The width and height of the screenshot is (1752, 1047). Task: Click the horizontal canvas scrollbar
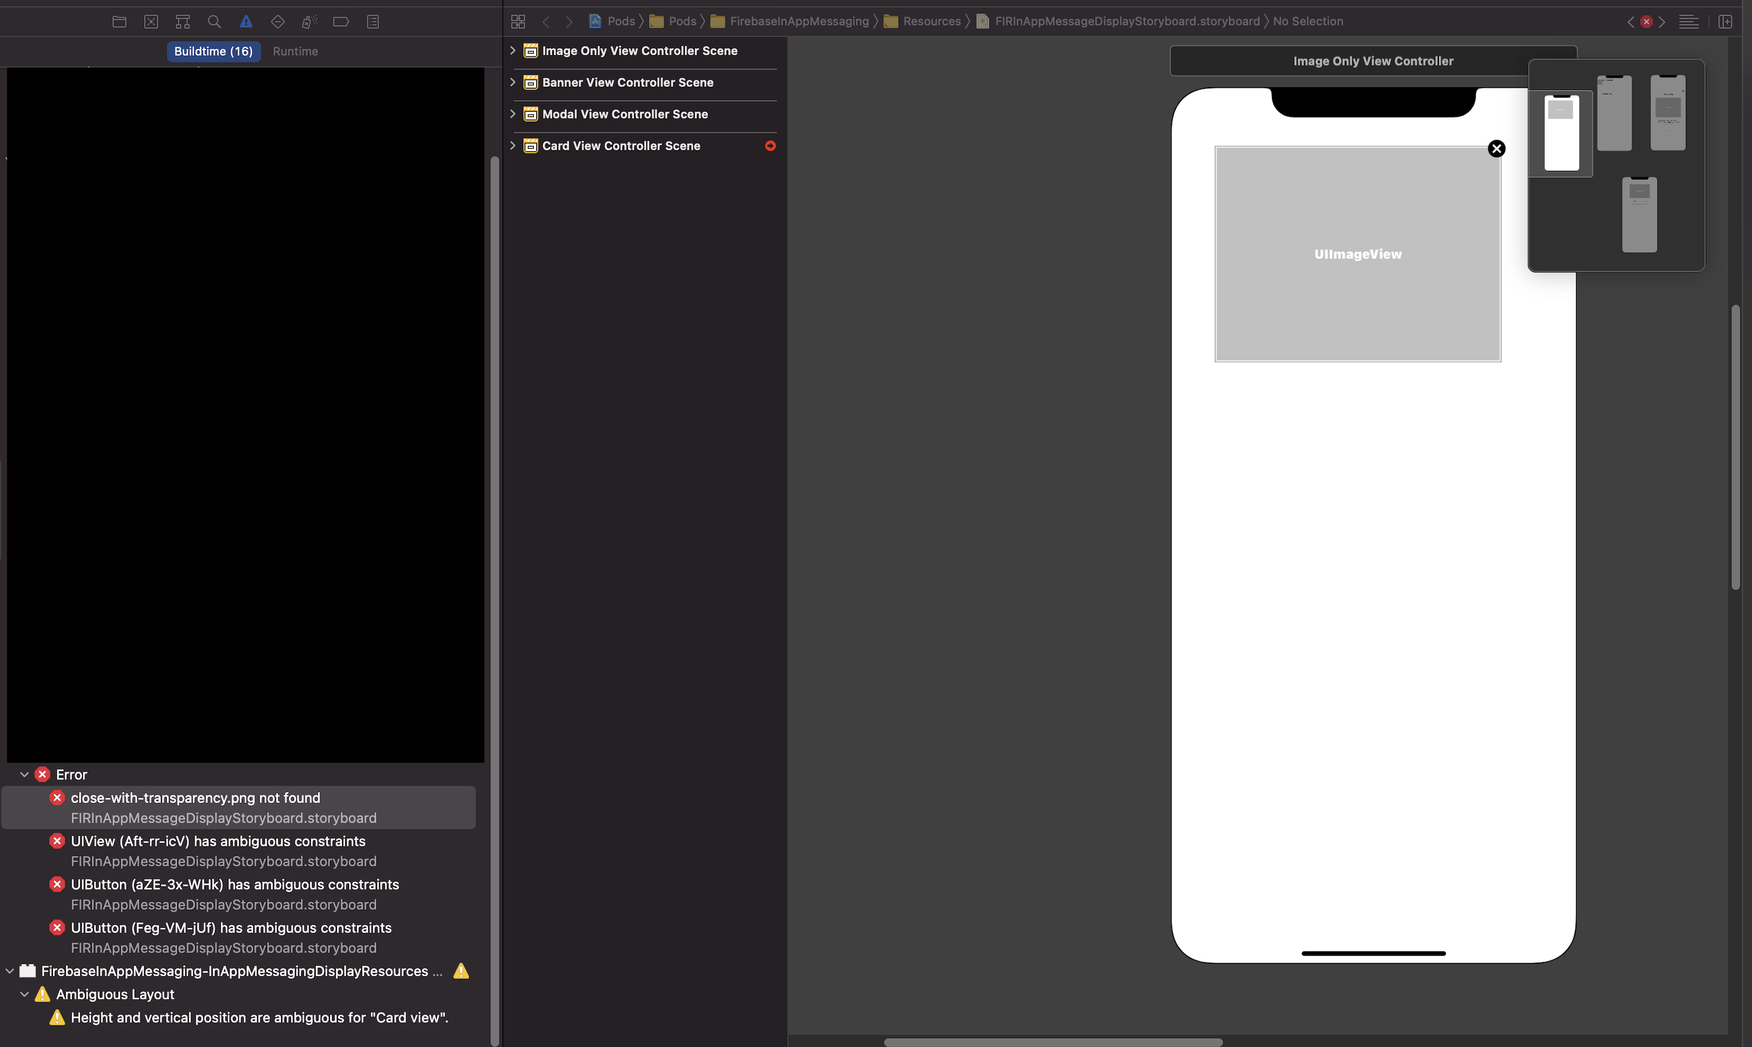pyautogui.click(x=1053, y=1041)
